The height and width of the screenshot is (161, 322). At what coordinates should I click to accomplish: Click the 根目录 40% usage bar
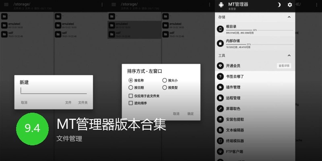[x=260, y=30]
